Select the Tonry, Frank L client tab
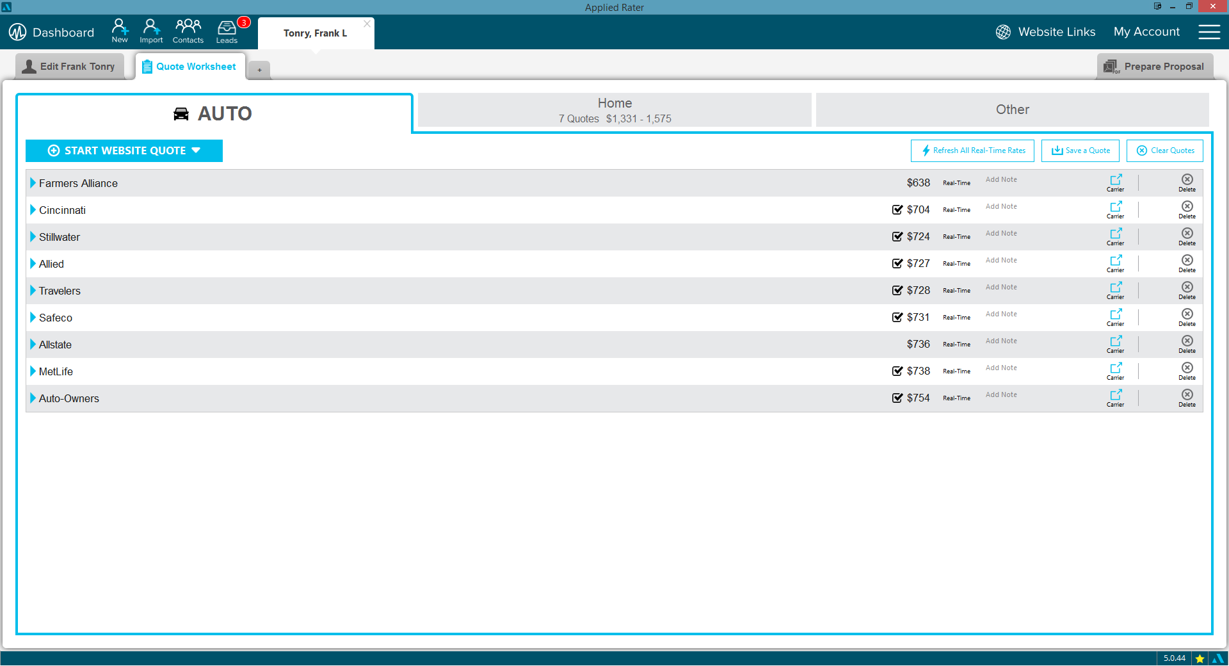 pyautogui.click(x=315, y=33)
